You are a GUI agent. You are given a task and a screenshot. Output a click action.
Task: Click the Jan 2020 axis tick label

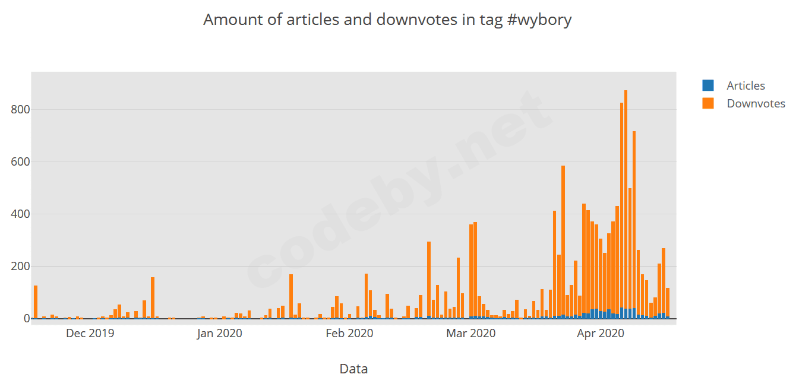coord(220,333)
